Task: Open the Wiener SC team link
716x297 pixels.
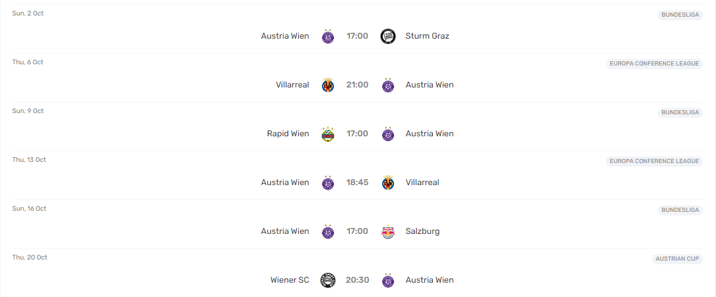Action: click(x=290, y=280)
